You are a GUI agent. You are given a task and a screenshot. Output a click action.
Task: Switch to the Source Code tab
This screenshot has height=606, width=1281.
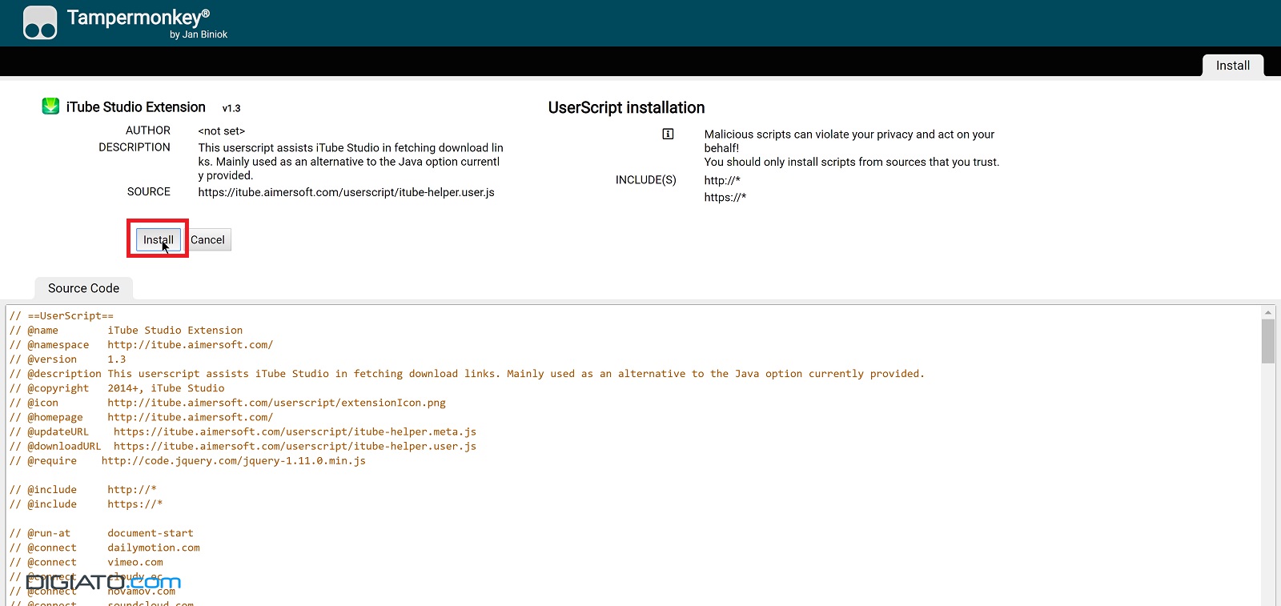point(83,288)
